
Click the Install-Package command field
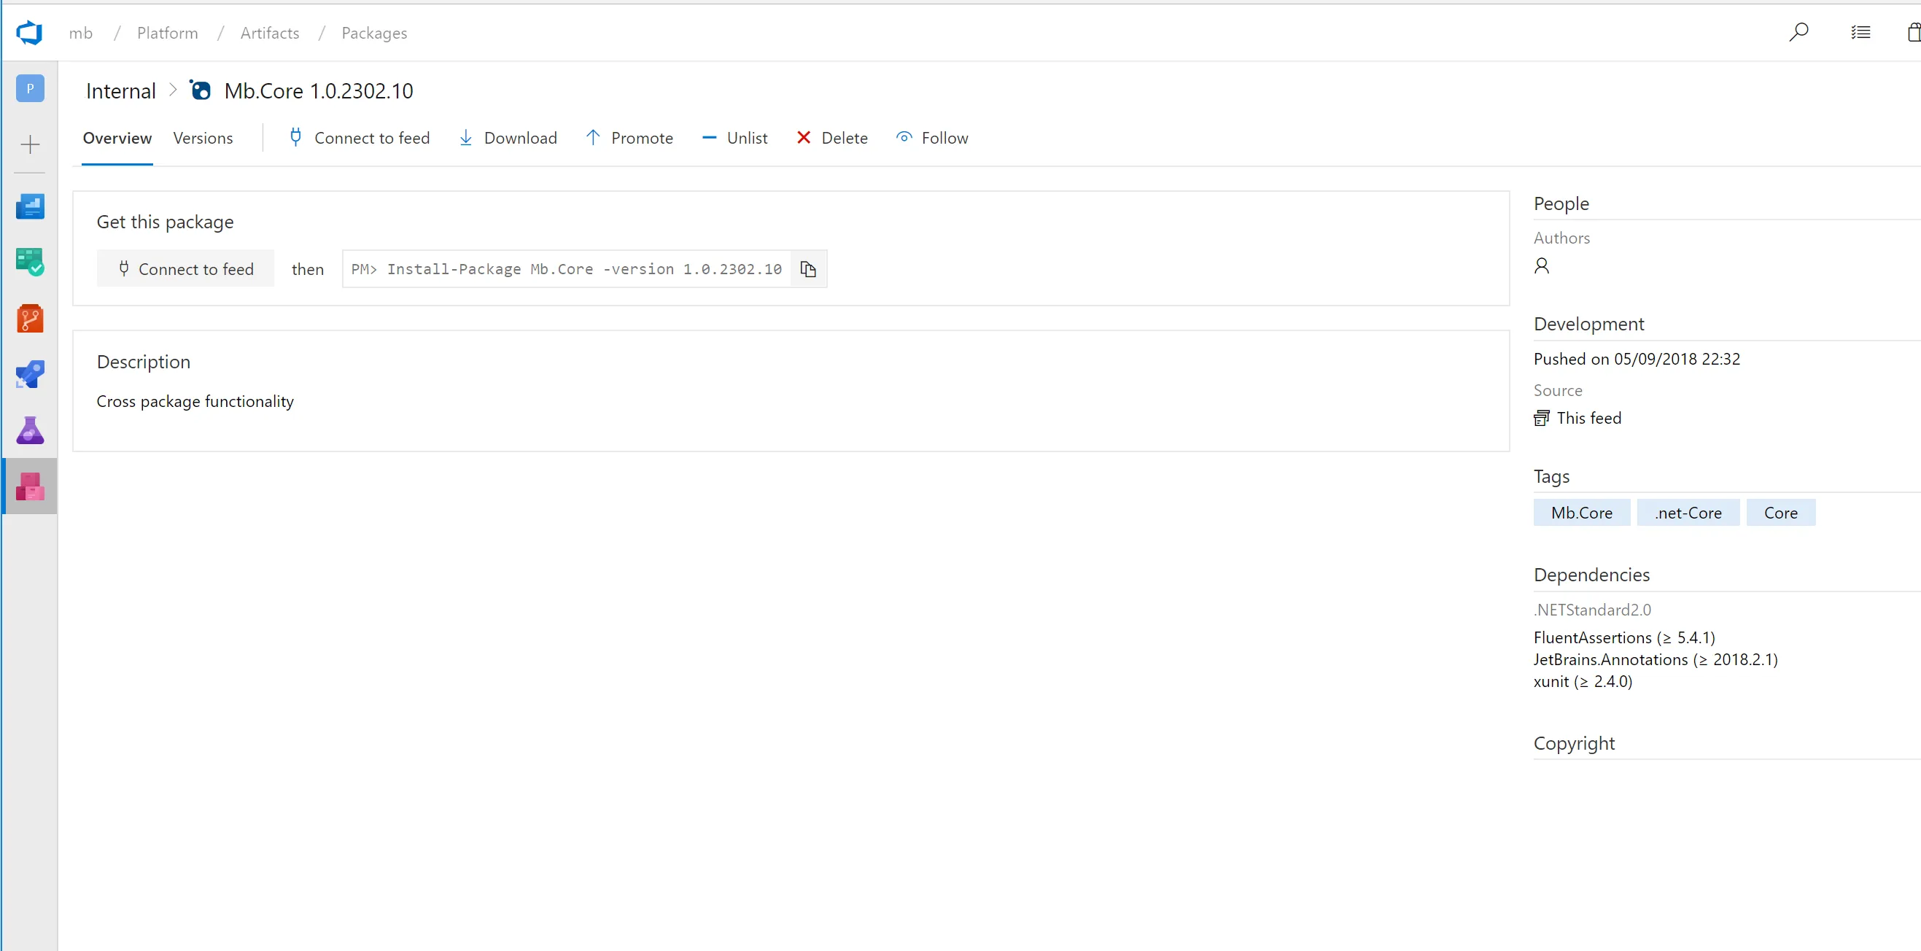(x=566, y=269)
